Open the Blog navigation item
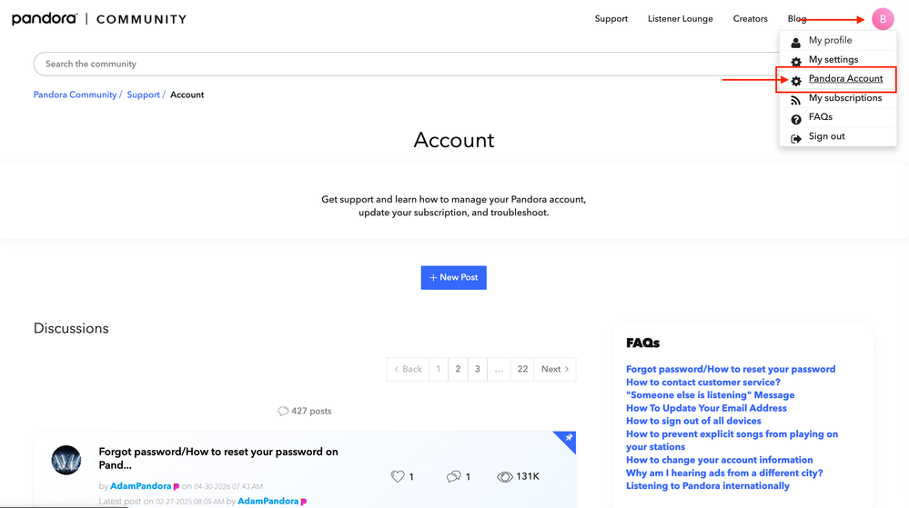The image size is (909, 508). click(796, 18)
